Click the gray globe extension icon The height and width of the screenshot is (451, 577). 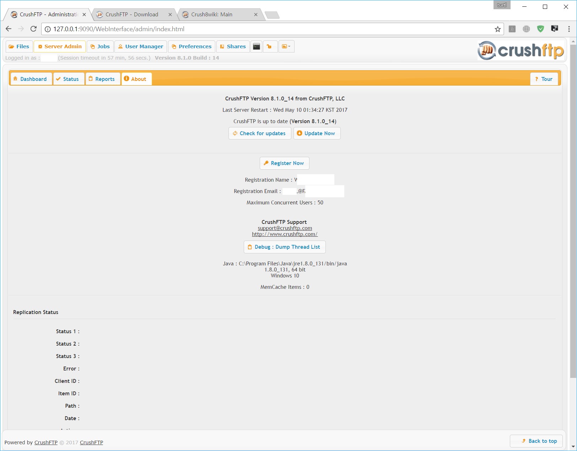(x=526, y=29)
